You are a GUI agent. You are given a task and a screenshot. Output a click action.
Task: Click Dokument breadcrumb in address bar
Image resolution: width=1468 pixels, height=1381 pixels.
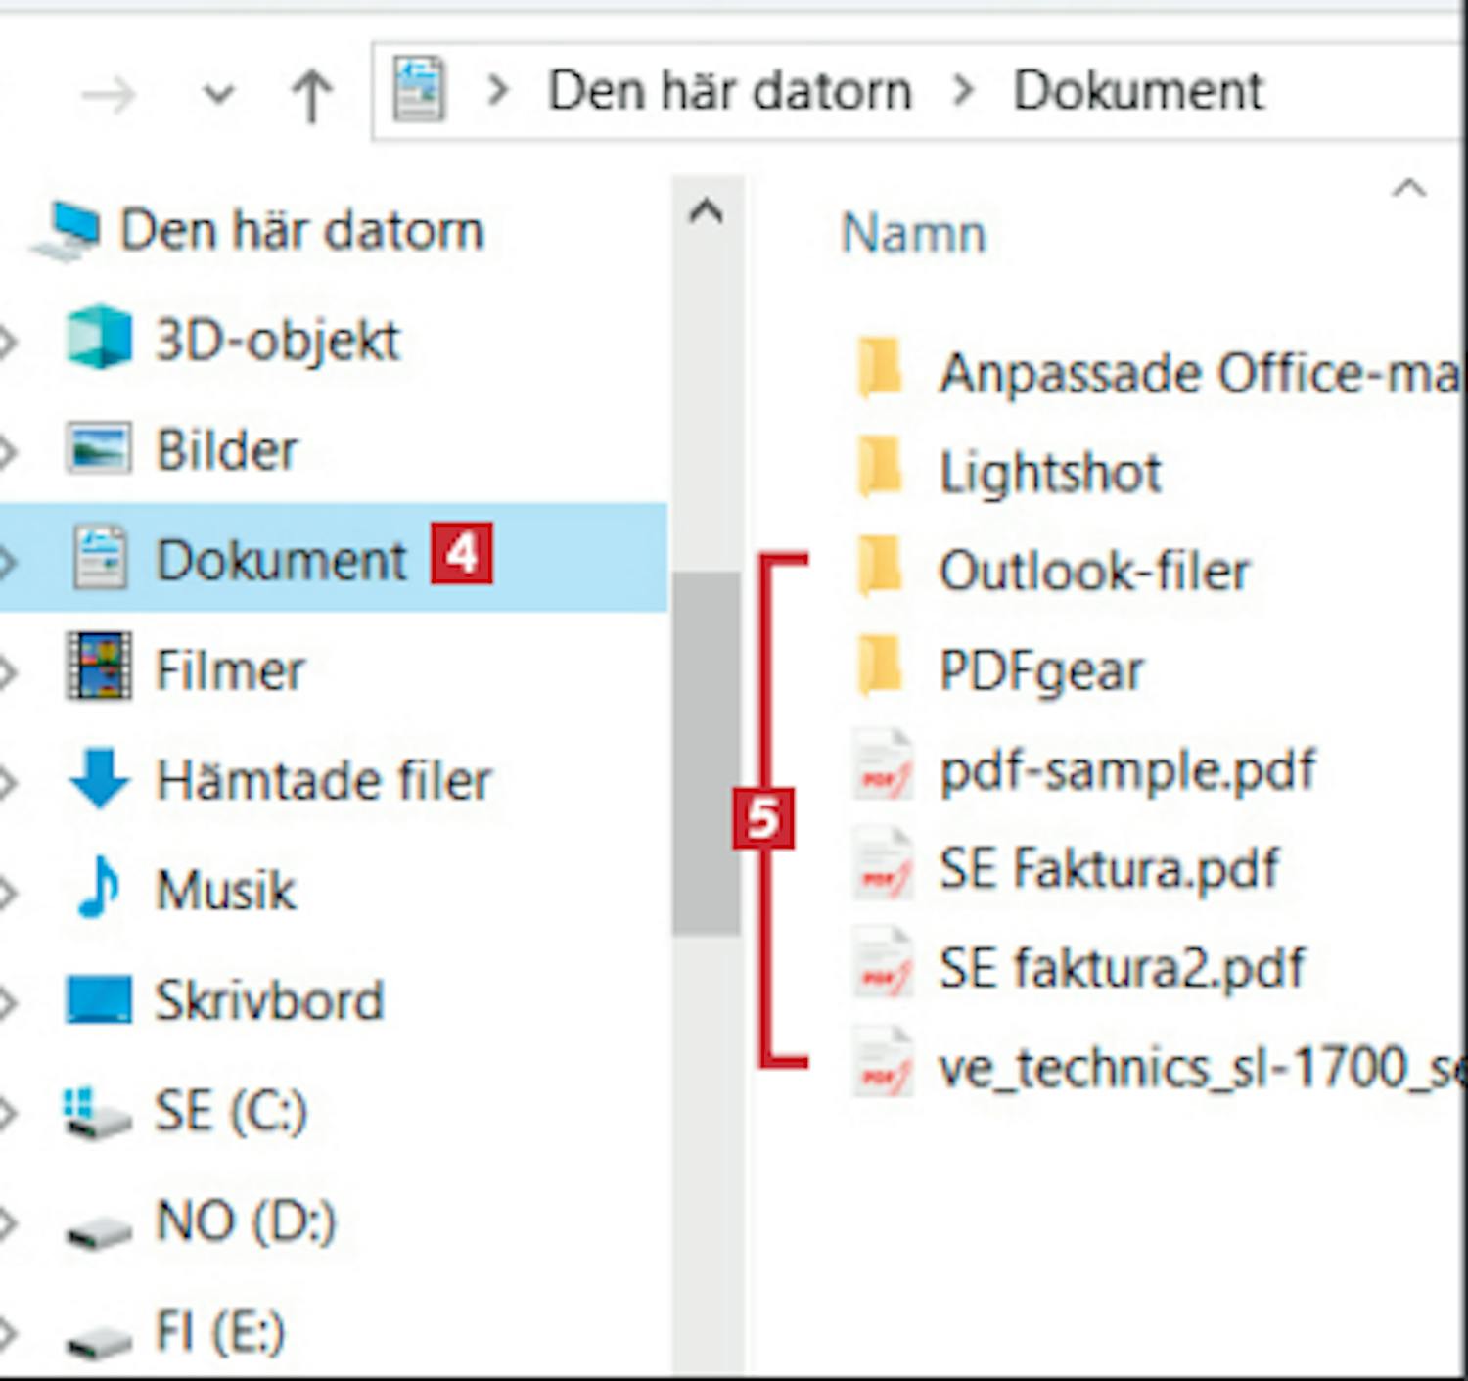coord(1137,91)
